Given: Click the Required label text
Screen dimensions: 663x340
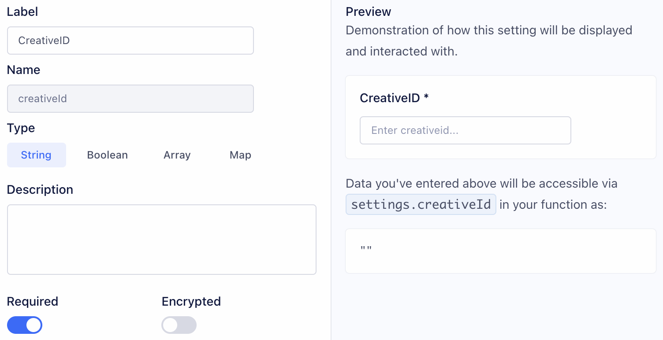Looking at the screenshot, I should tap(33, 302).
